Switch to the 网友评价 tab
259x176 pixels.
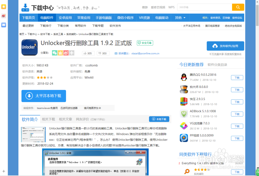90,119
